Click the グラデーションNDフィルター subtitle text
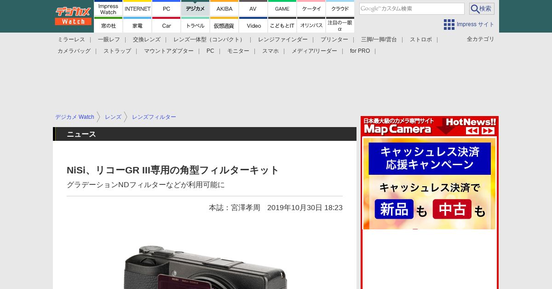This screenshot has width=552, height=289. [146, 185]
